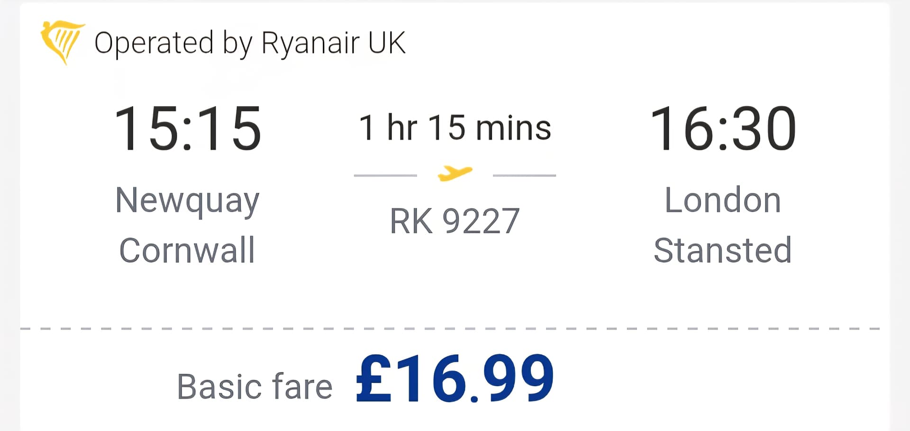
Task: Click the Cornwall text under Newquay
Action: [187, 250]
